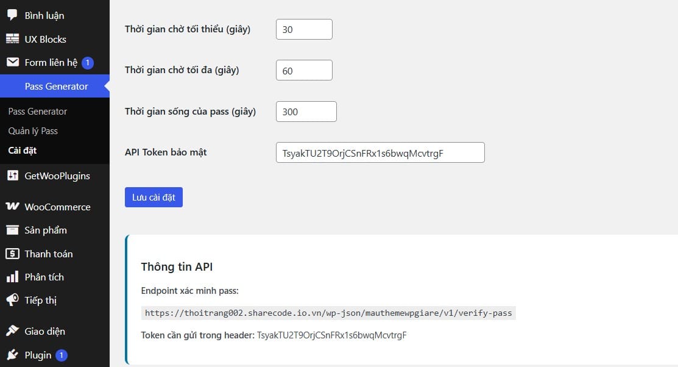This screenshot has width=678, height=367.
Task: Click the Phân tích bar chart icon
Action: coord(12,277)
